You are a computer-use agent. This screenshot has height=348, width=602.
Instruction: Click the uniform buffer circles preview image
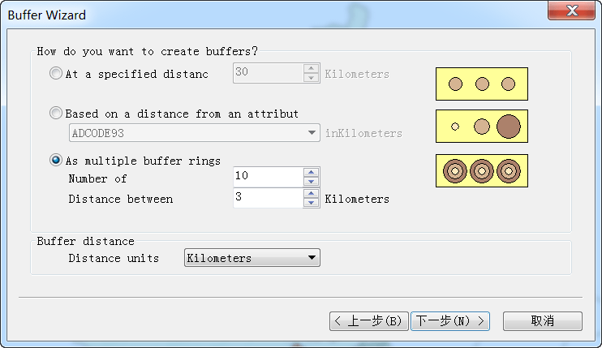click(x=482, y=84)
